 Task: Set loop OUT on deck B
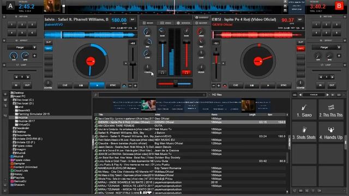(332, 85)
